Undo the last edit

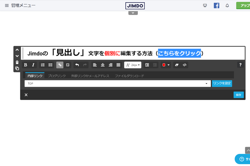77,65
